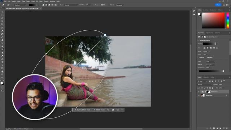Select the Hand tool
Screen dimensions: 231x130
(2, 71)
